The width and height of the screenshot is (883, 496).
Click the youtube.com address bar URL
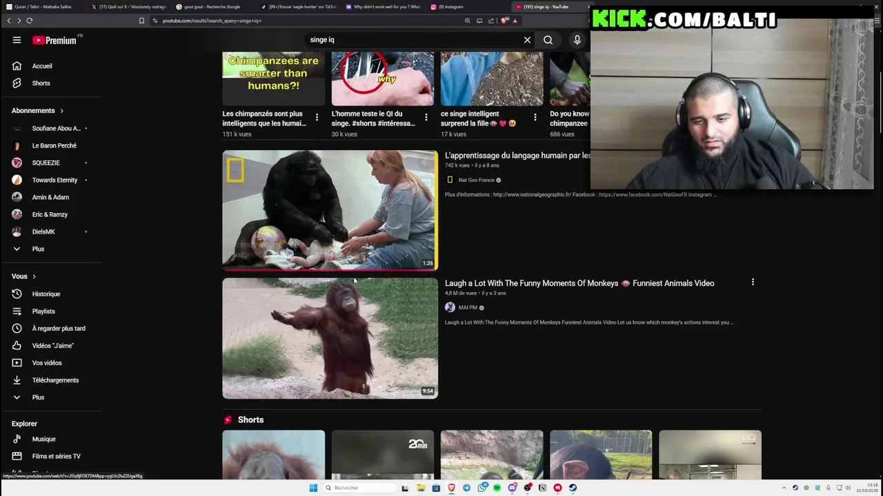tap(212, 21)
